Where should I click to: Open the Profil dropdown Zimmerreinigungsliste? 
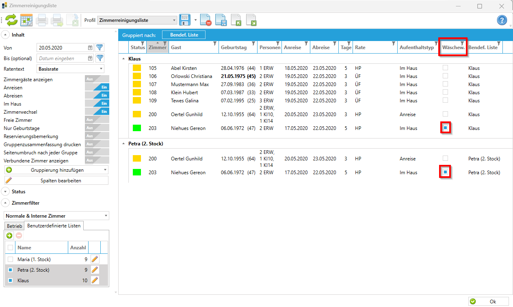[x=137, y=20]
